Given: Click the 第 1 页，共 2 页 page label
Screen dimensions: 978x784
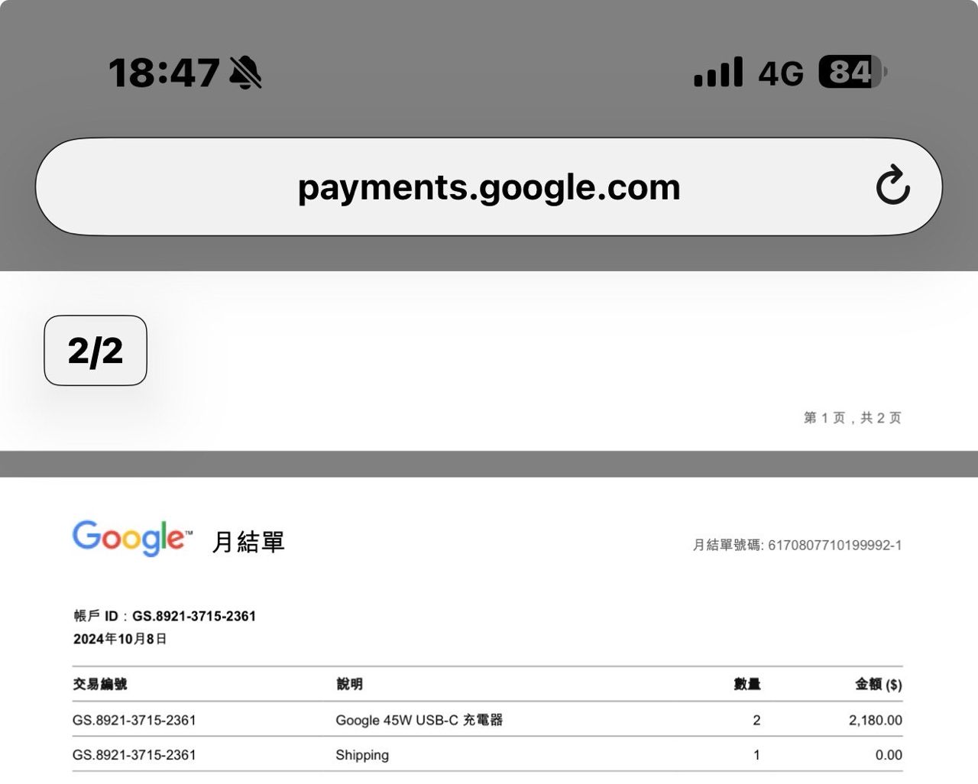Looking at the screenshot, I should pos(852,418).
